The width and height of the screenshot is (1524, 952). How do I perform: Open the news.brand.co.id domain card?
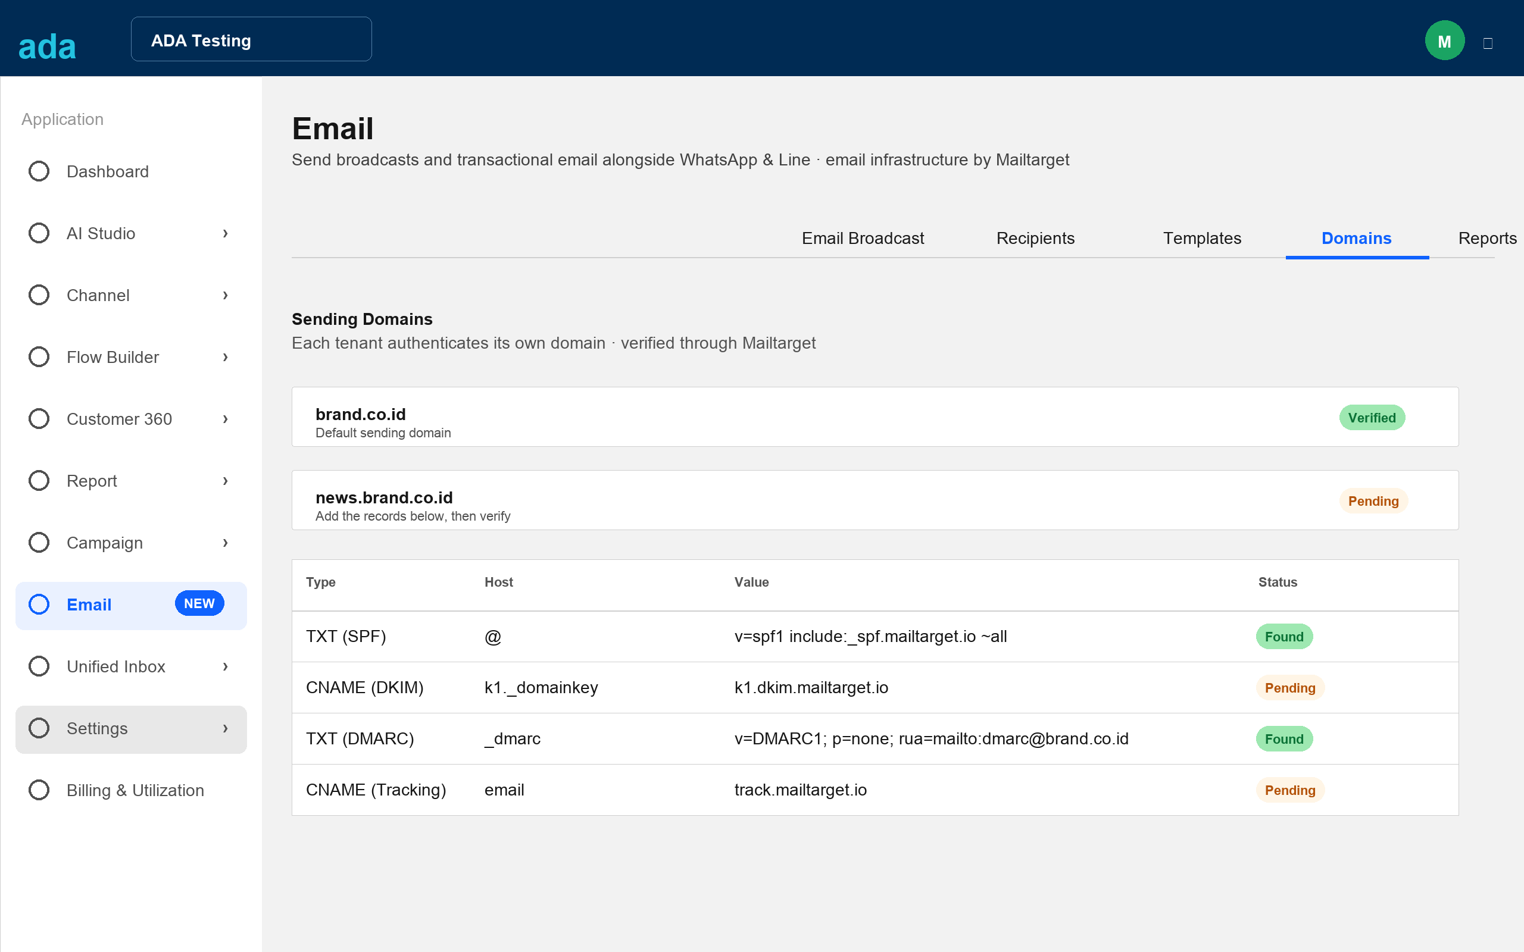pos(875,500)
